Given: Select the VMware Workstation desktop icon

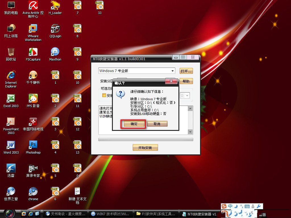Looking at the screenshot, I should point(33,29).
